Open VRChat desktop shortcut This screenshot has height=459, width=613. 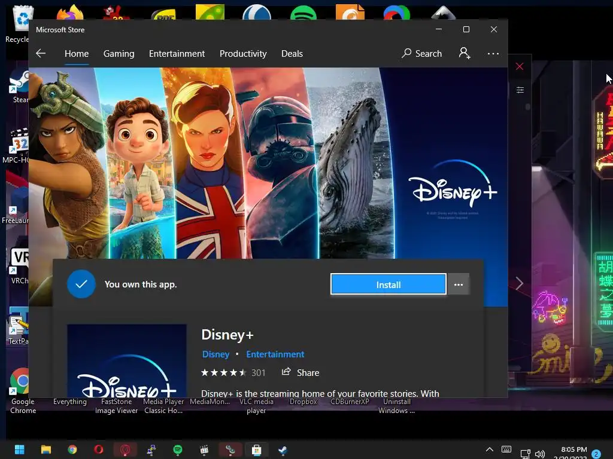(x=19, y=266)
